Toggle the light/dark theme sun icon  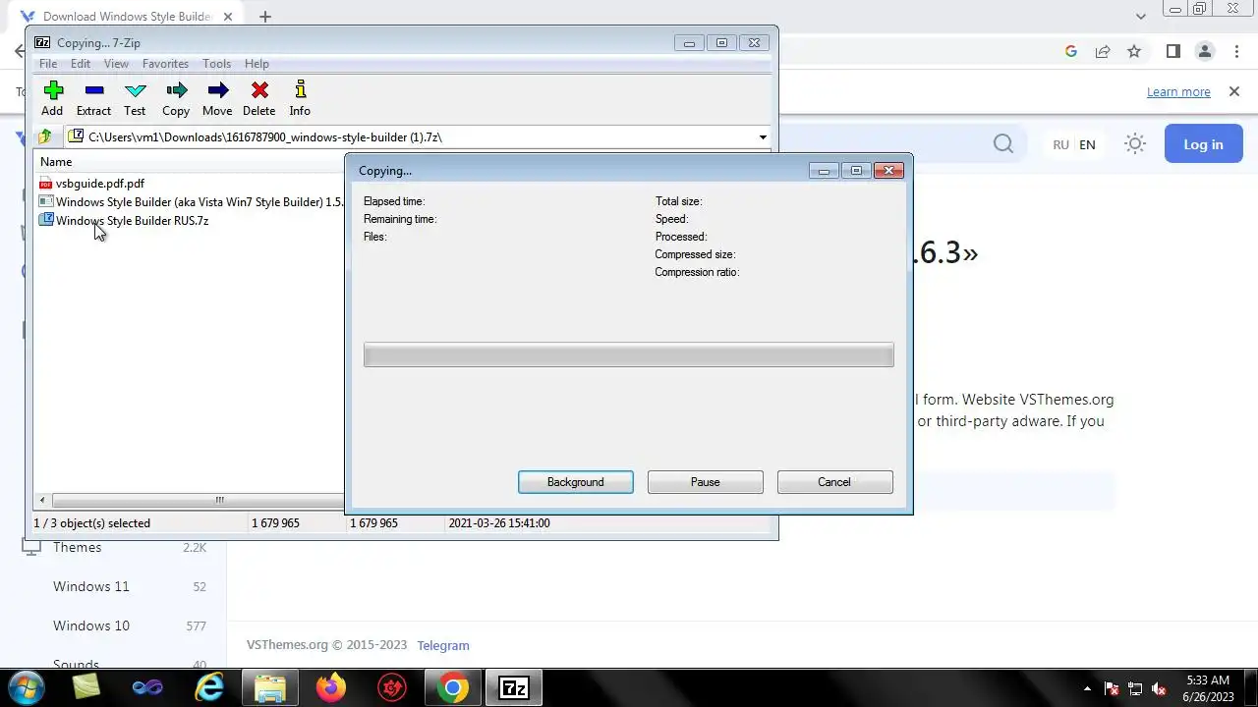pos(1135,144)
